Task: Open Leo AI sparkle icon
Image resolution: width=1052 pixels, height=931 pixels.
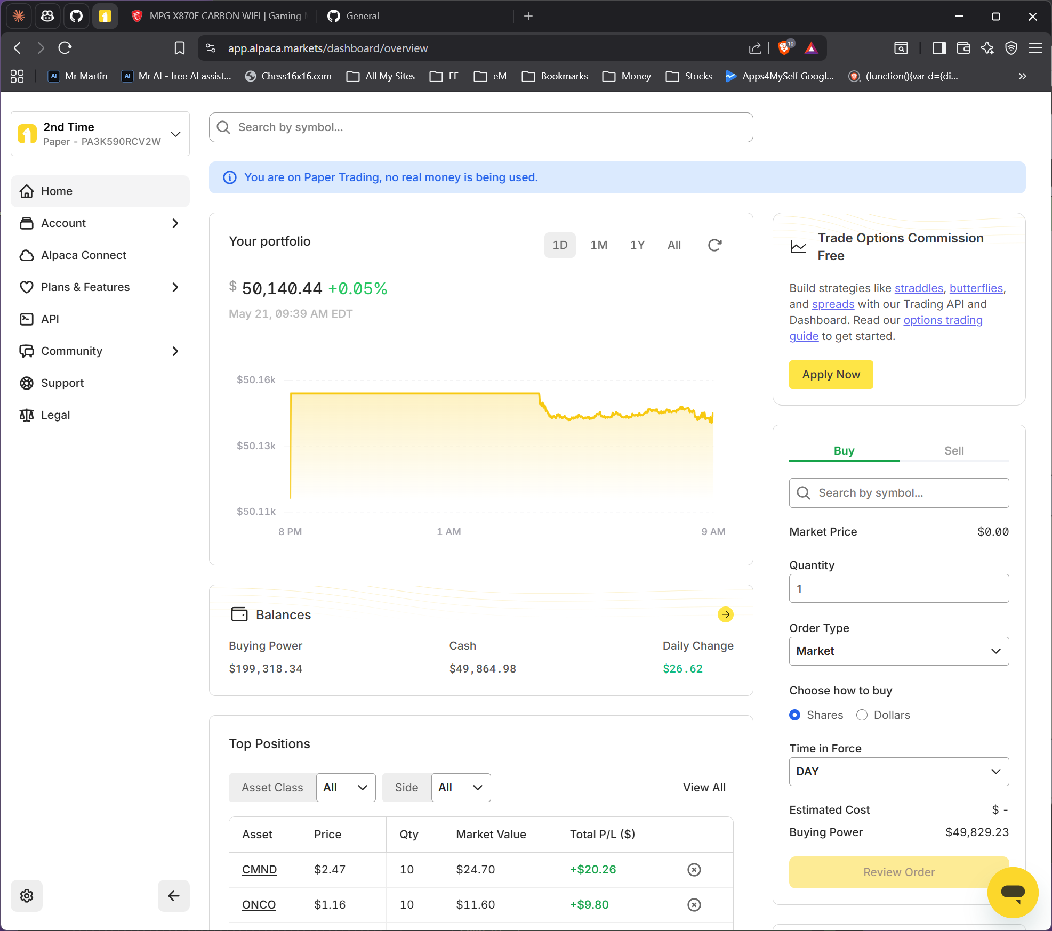Action: point(987,48)
